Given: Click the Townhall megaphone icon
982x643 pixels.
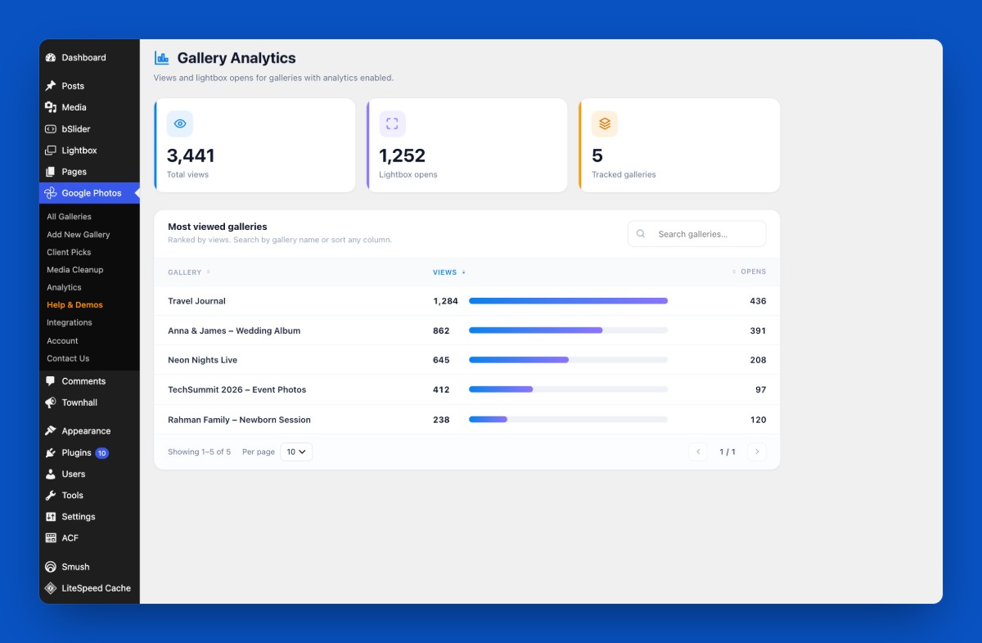Looking at the screenshot, I should [51, 402].
